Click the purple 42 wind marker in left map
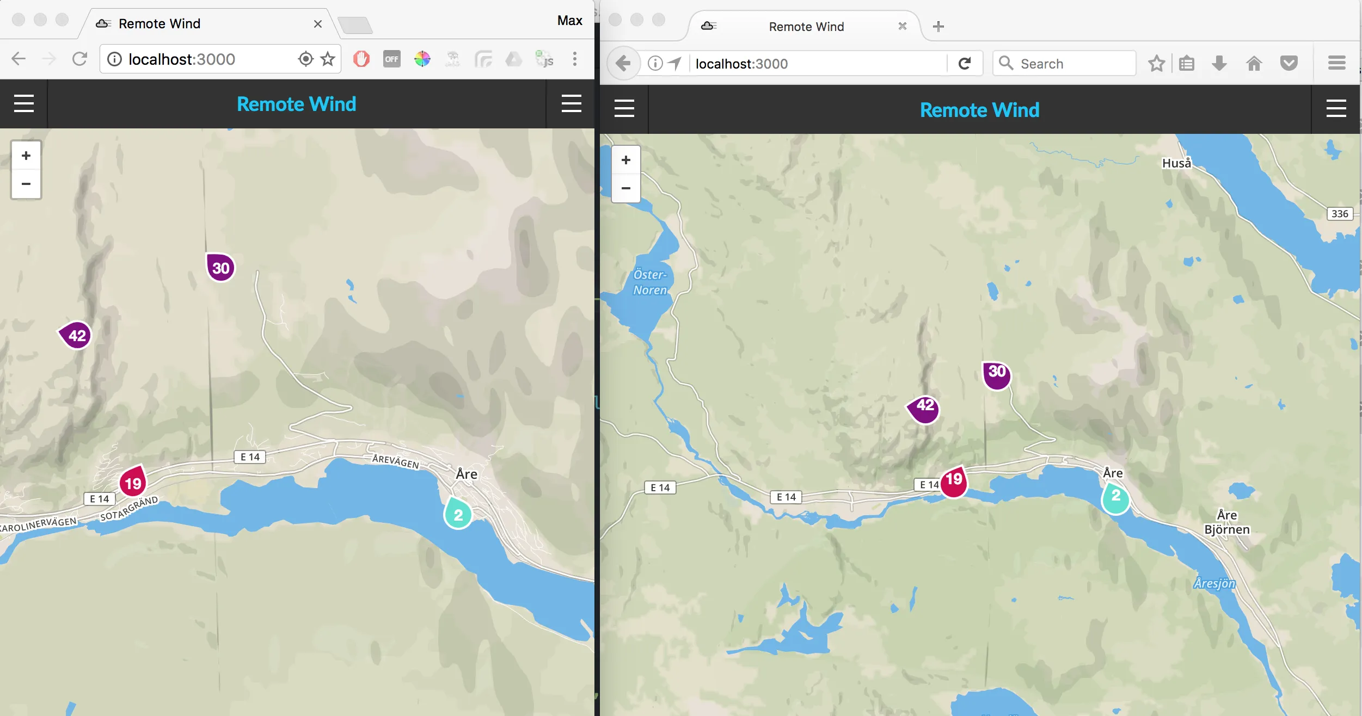1362x716 pixels. pos(76,335)
